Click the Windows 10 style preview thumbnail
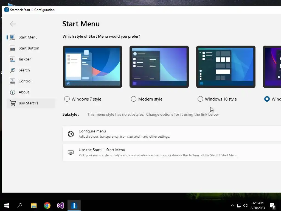This screenshot has height=211, width=281. [x=226, y=67]
